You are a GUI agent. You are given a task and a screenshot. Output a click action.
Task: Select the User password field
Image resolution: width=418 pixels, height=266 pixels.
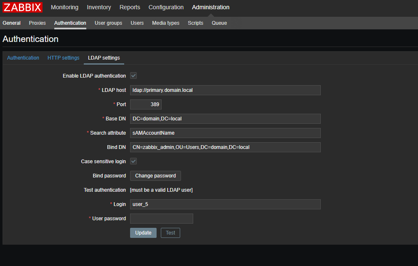click(161, 219)
